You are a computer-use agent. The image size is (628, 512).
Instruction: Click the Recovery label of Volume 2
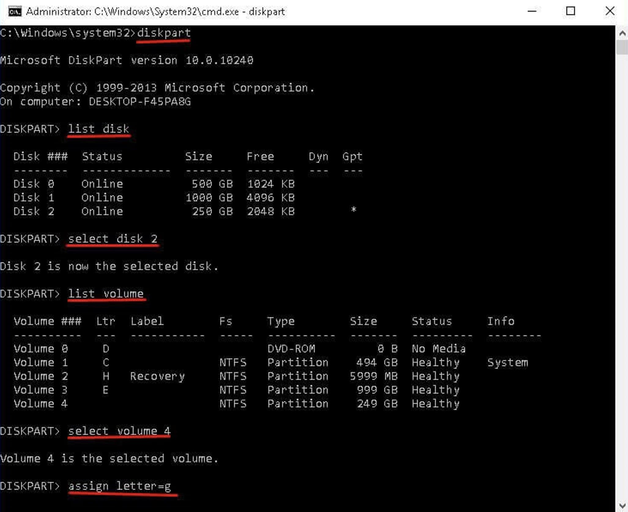coord(157,376)
